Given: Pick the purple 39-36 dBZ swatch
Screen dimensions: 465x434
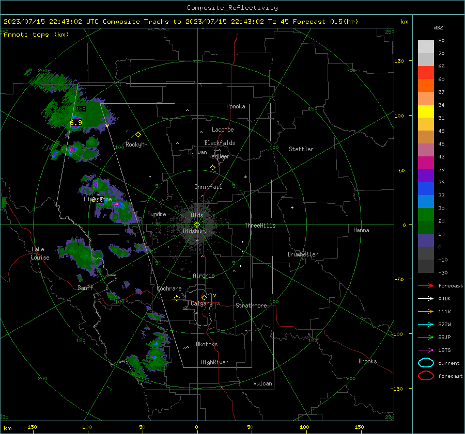Looking at the screenshot, I should (x=426, y=176).
